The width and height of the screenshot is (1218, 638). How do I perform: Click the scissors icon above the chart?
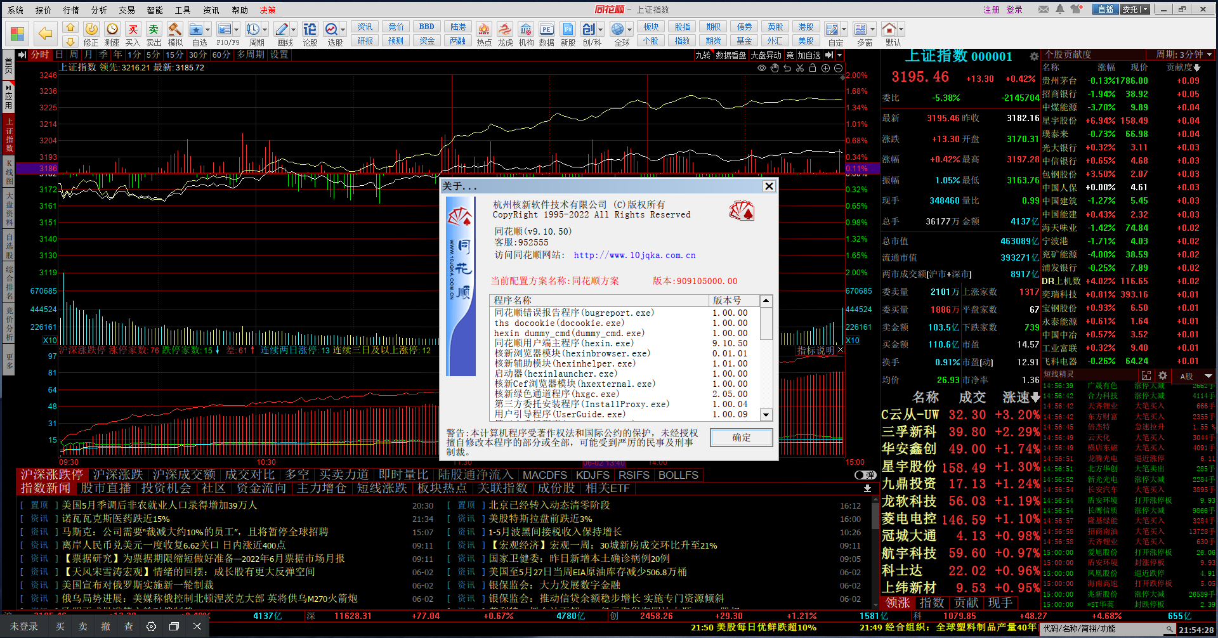point(800,68)
